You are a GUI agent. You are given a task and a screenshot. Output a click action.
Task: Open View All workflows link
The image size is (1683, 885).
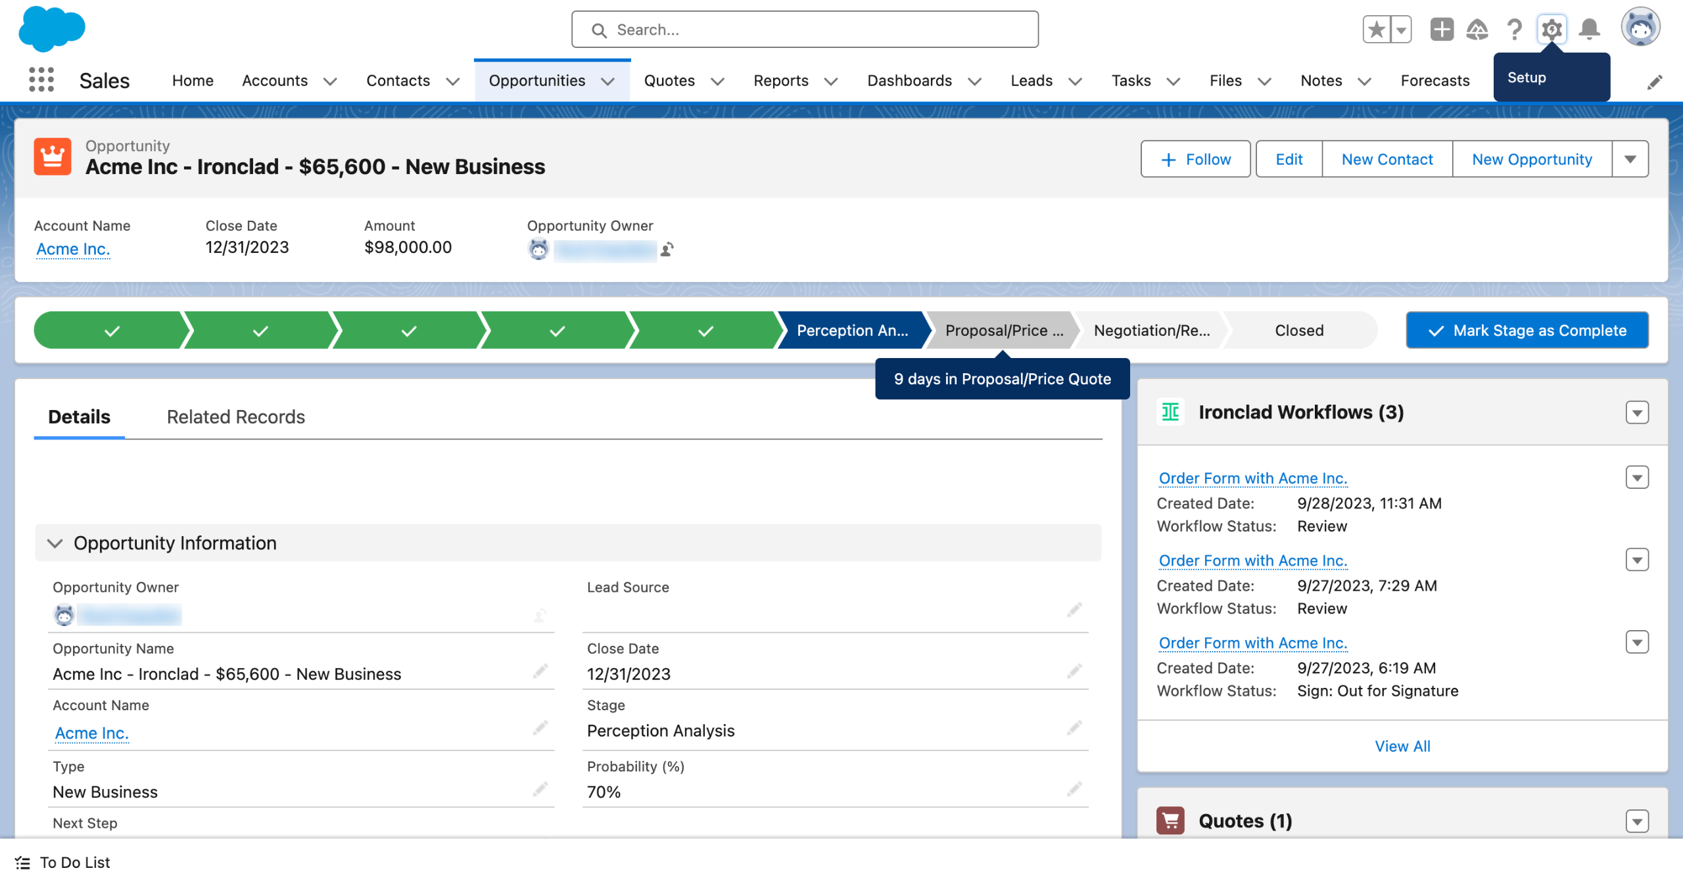(x=1402, y=746)
